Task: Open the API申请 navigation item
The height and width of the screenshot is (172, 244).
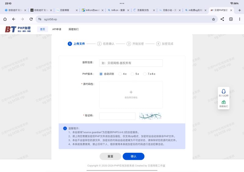Action: 57,29
